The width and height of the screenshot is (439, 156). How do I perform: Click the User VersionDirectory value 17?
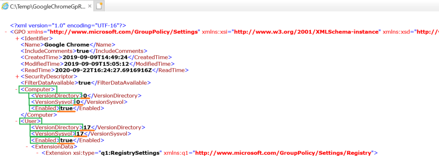click(x=87, y=127)
